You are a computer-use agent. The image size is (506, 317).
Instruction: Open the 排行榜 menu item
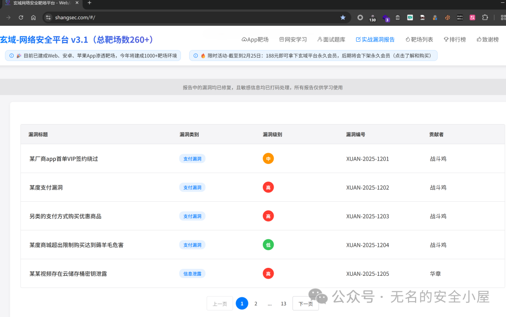click(x=454, y=39)
